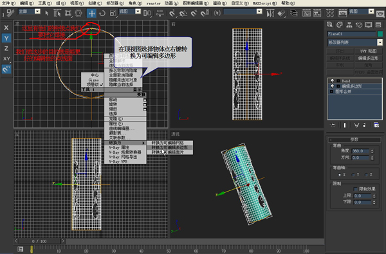386x254 pixels.
Task: Open the 全部 selection filter dropdown
Action: 37,12
